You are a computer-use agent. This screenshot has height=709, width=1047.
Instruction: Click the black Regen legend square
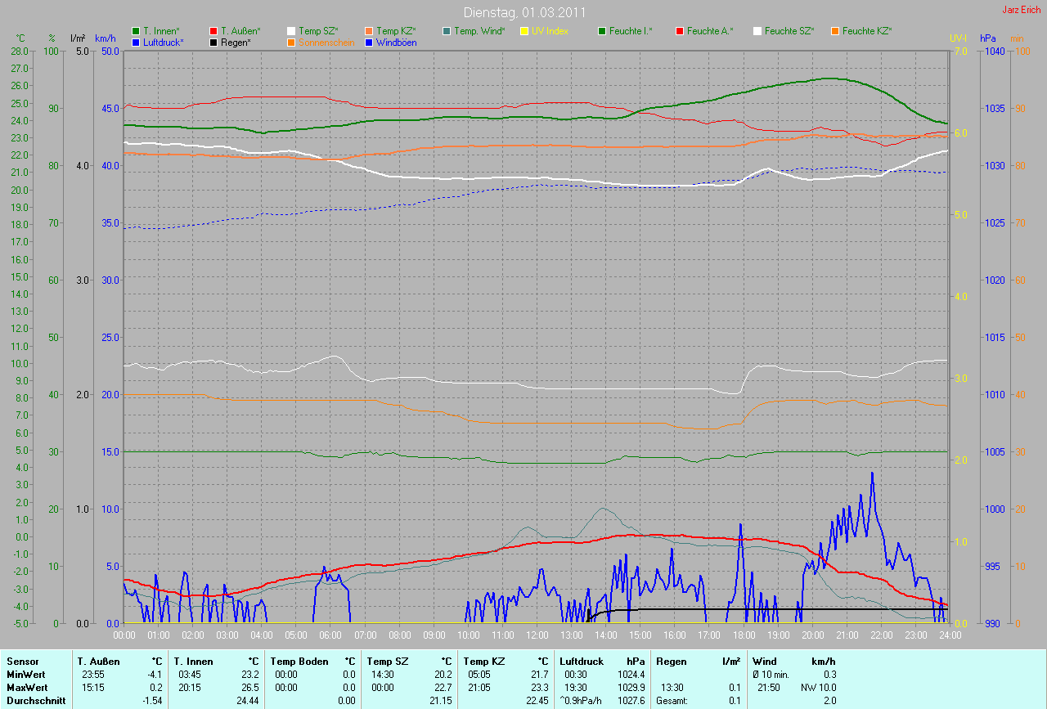tap(213, 42)
